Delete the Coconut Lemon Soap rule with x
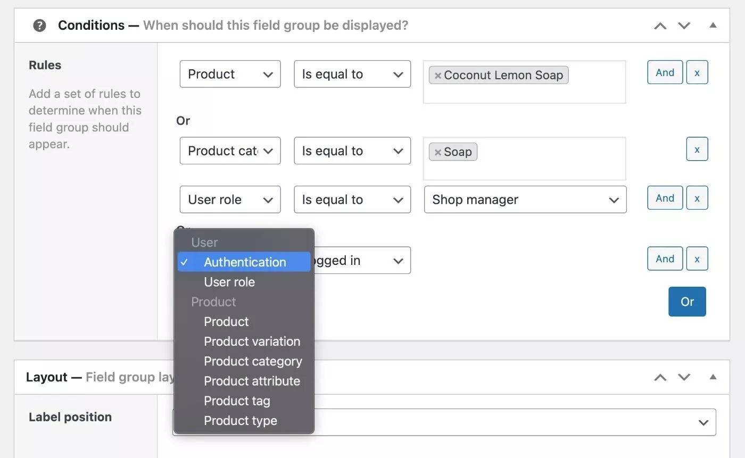This screenshot has height=458, width=745. pyautogui.click(x=697, y=72)
